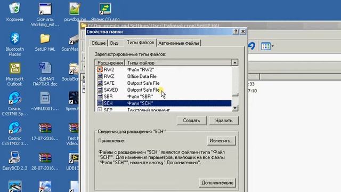Launch EasyBCD 2.3 shortcut
The height and width of the screenshot is (192, 341).
coord(14,158)
